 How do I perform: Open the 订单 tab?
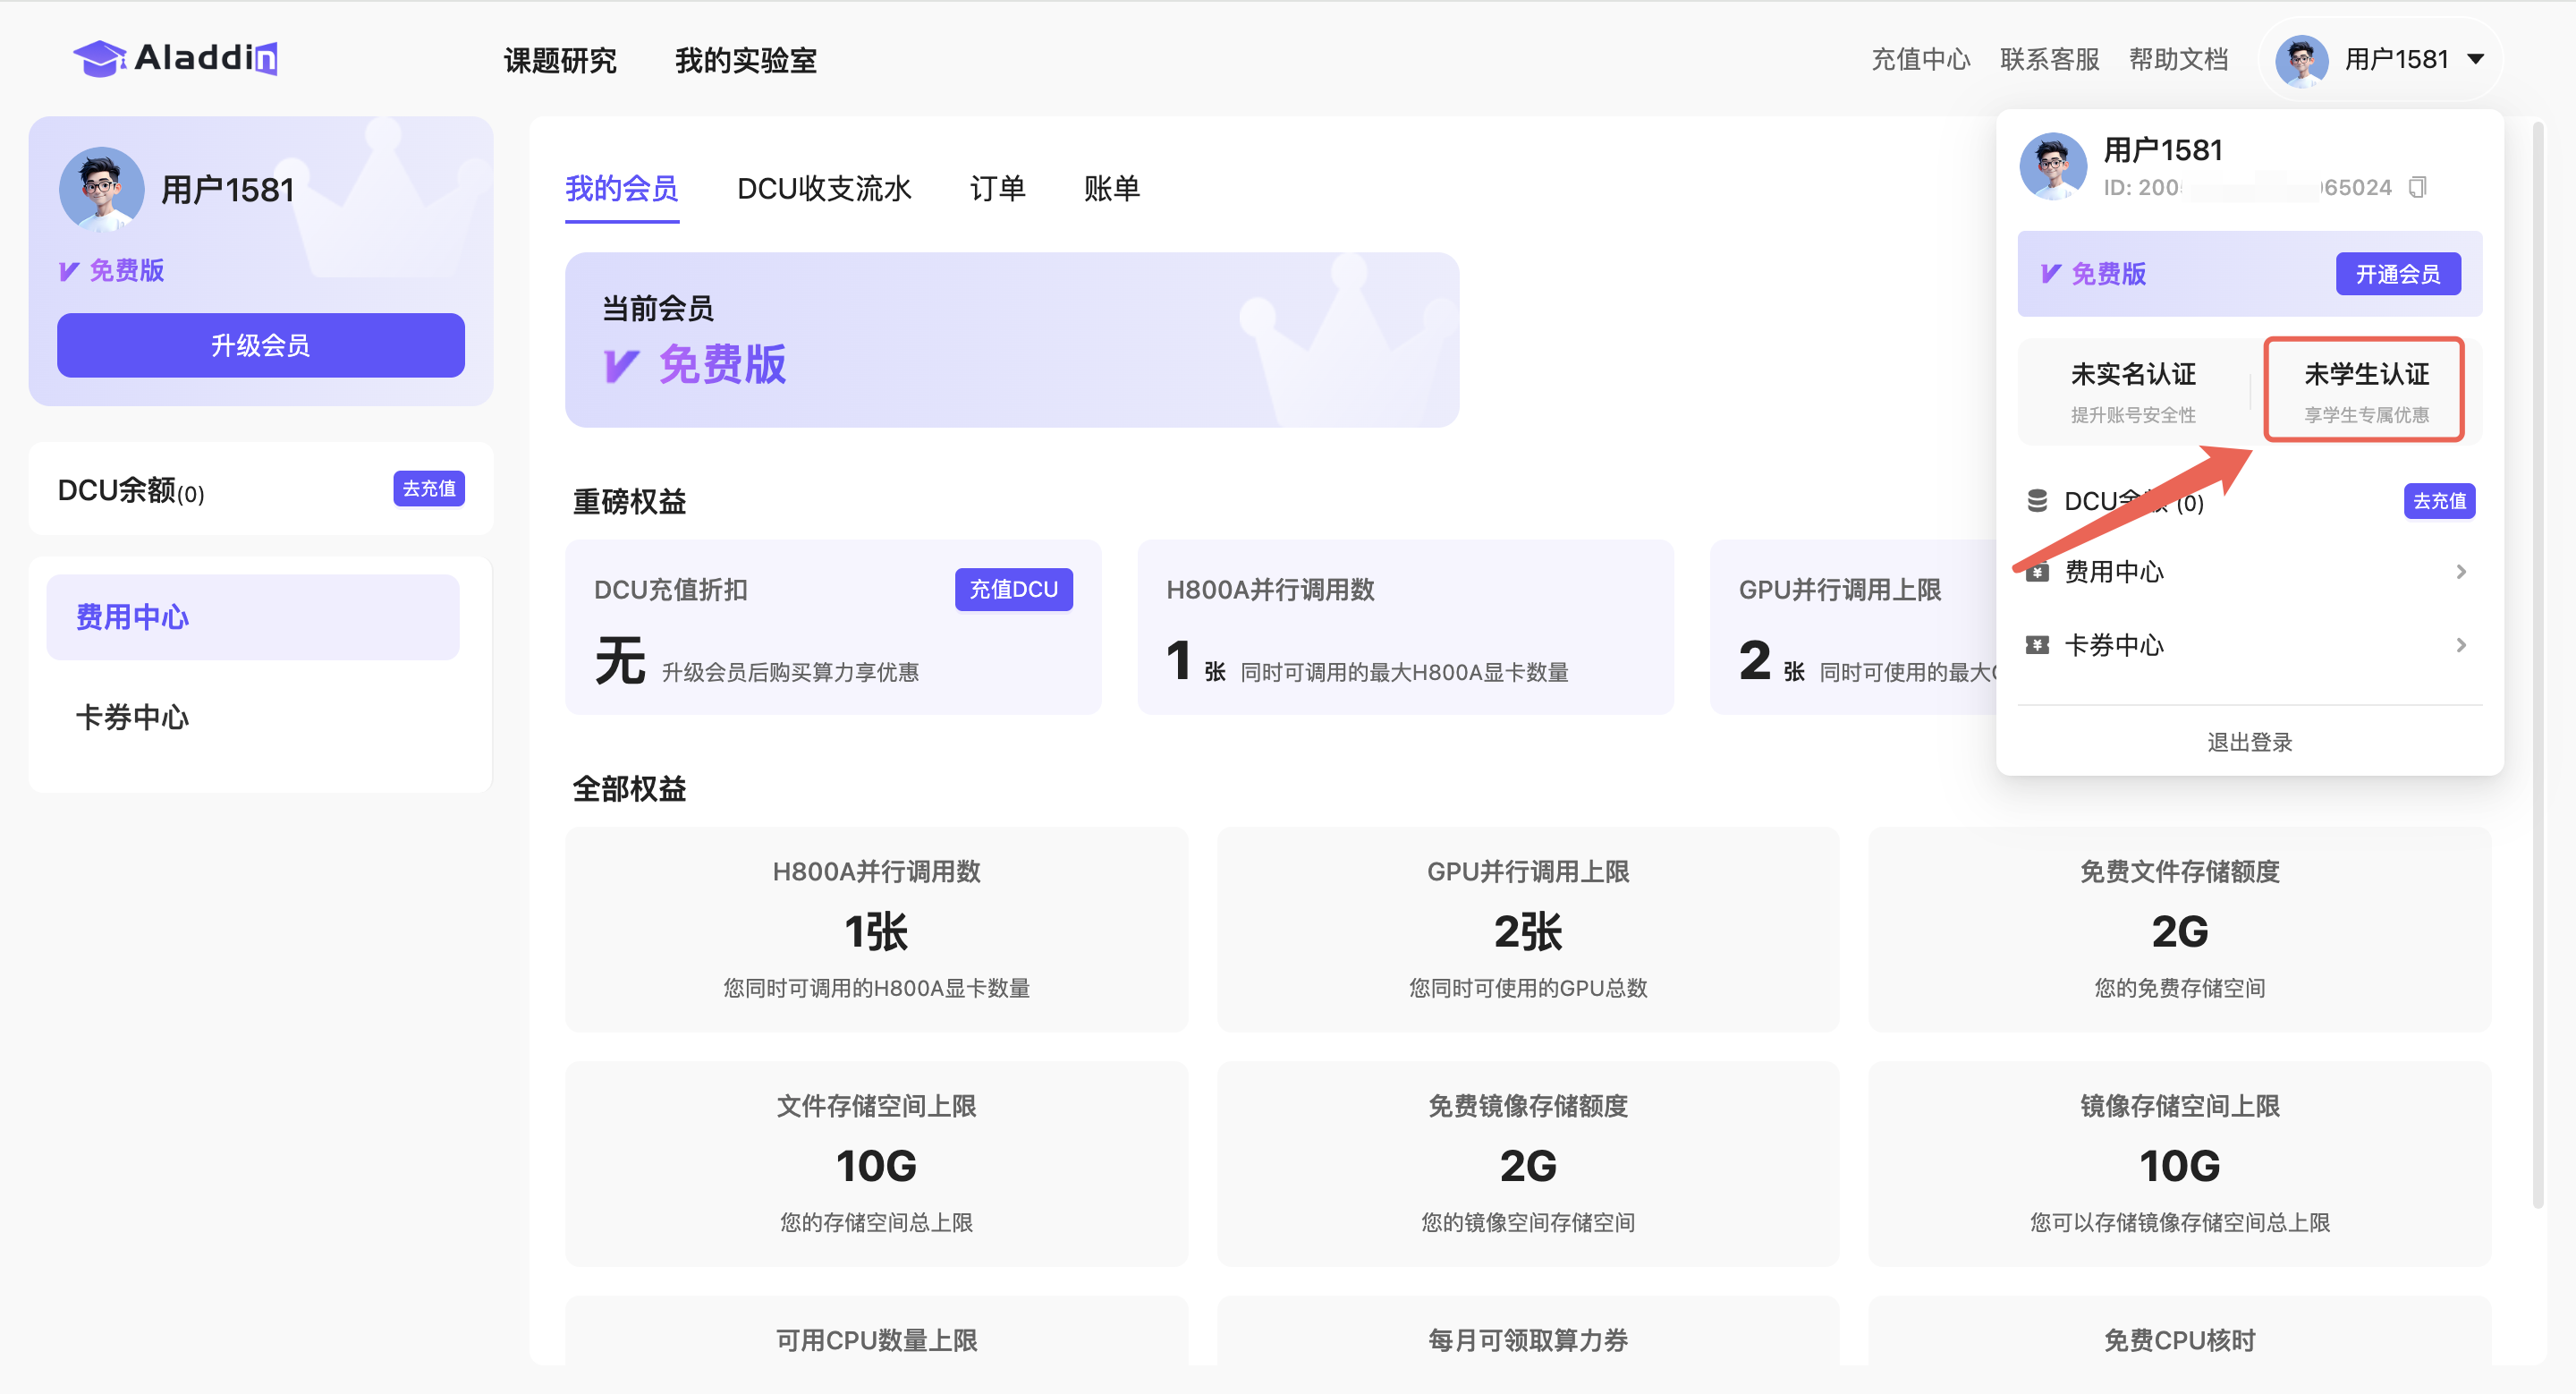coord(997,188)
